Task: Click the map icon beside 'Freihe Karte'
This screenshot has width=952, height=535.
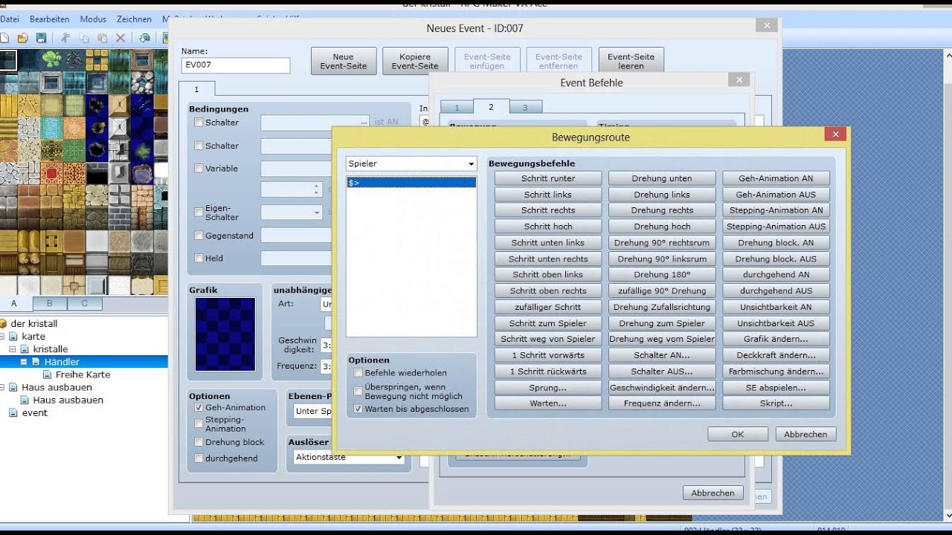Action: (x=48, y=374)
